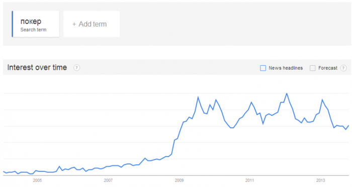Click the Search term caption under покер

(34, 30)
